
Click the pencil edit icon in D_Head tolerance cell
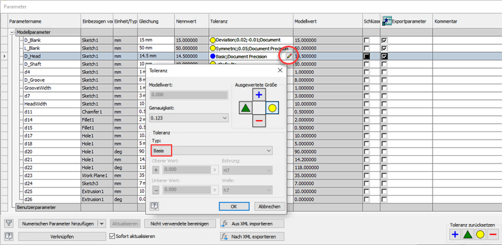point(289,56)
